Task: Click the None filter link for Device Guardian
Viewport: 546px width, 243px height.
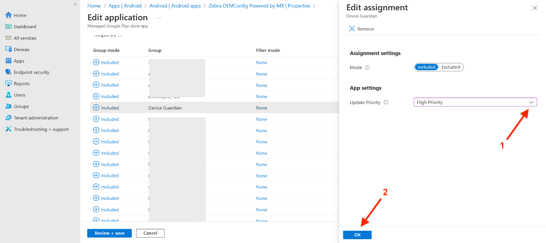Action: (x=262, y=108)
